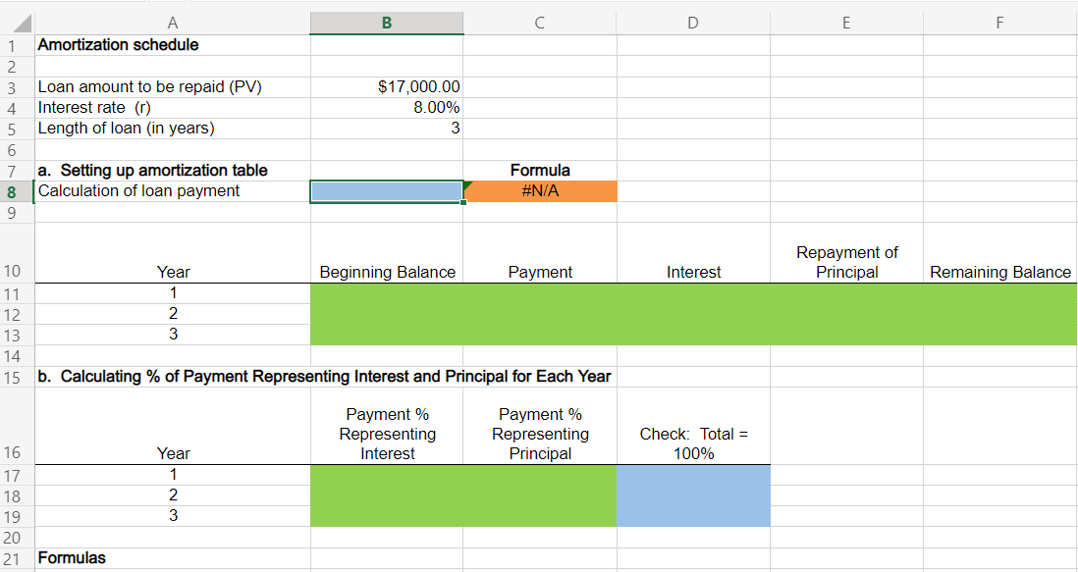This screenshot has width=1078, height=572.
Task: Select green Remaining Balance cell in row 13
Action: coord(999,336)
